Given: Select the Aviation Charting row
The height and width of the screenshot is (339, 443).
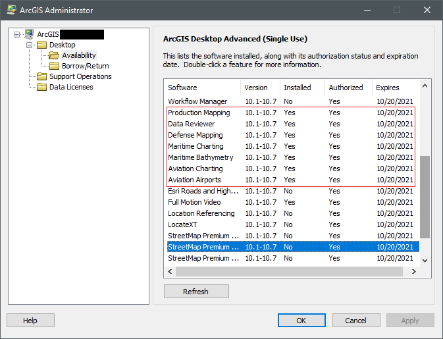Looking at the screenshot, I should pyautogui.click(x=292, y=169).
